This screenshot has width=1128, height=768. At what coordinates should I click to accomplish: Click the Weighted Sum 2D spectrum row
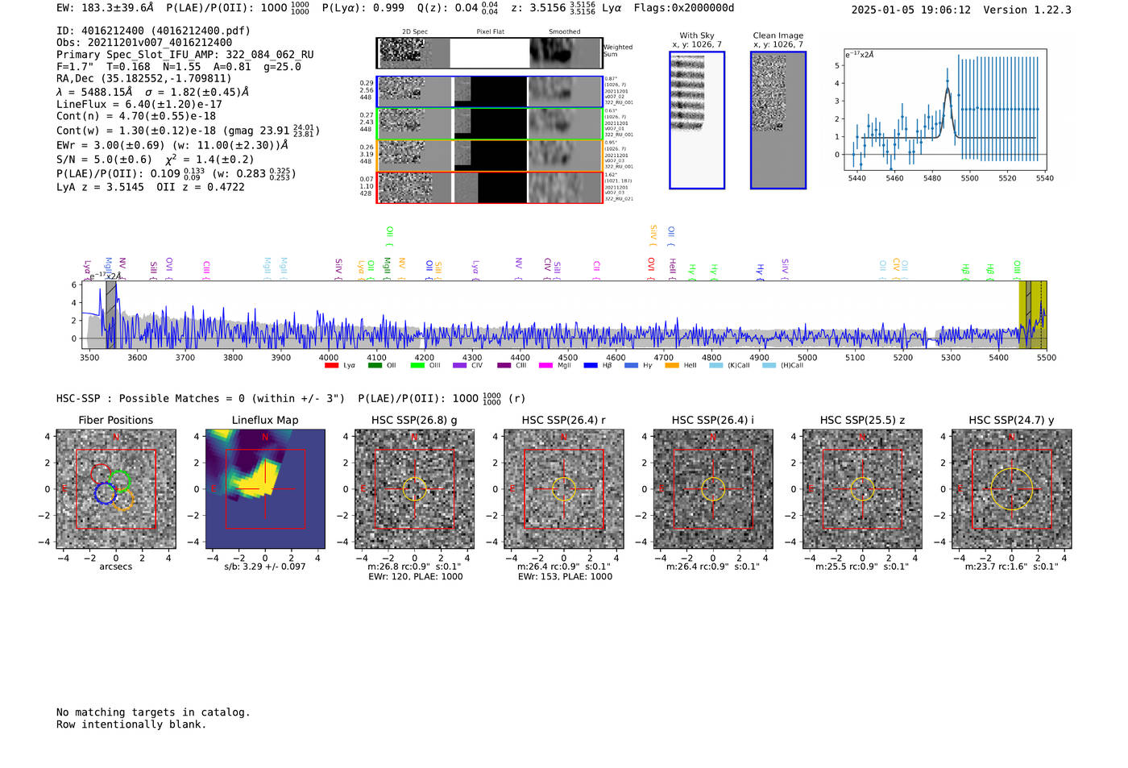[x=490, y=52]
